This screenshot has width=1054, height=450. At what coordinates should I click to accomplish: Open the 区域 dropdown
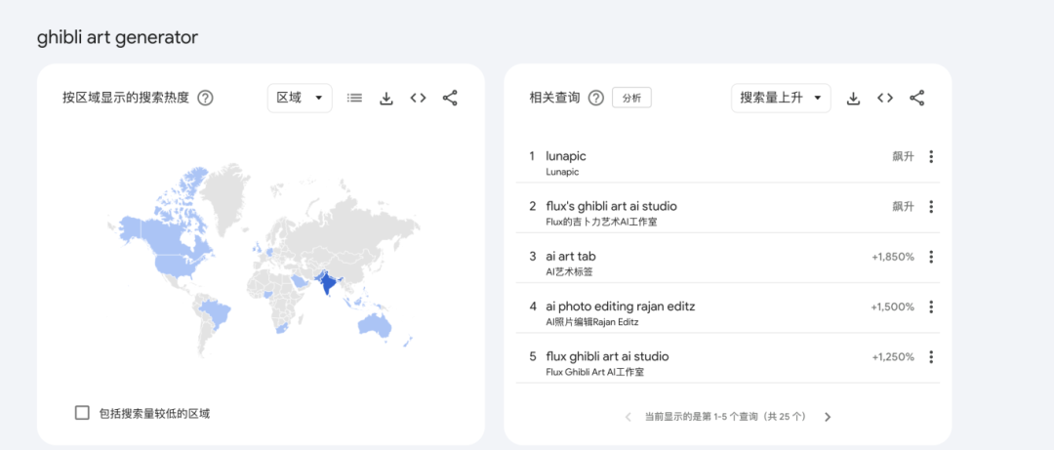tap(300, 99)
